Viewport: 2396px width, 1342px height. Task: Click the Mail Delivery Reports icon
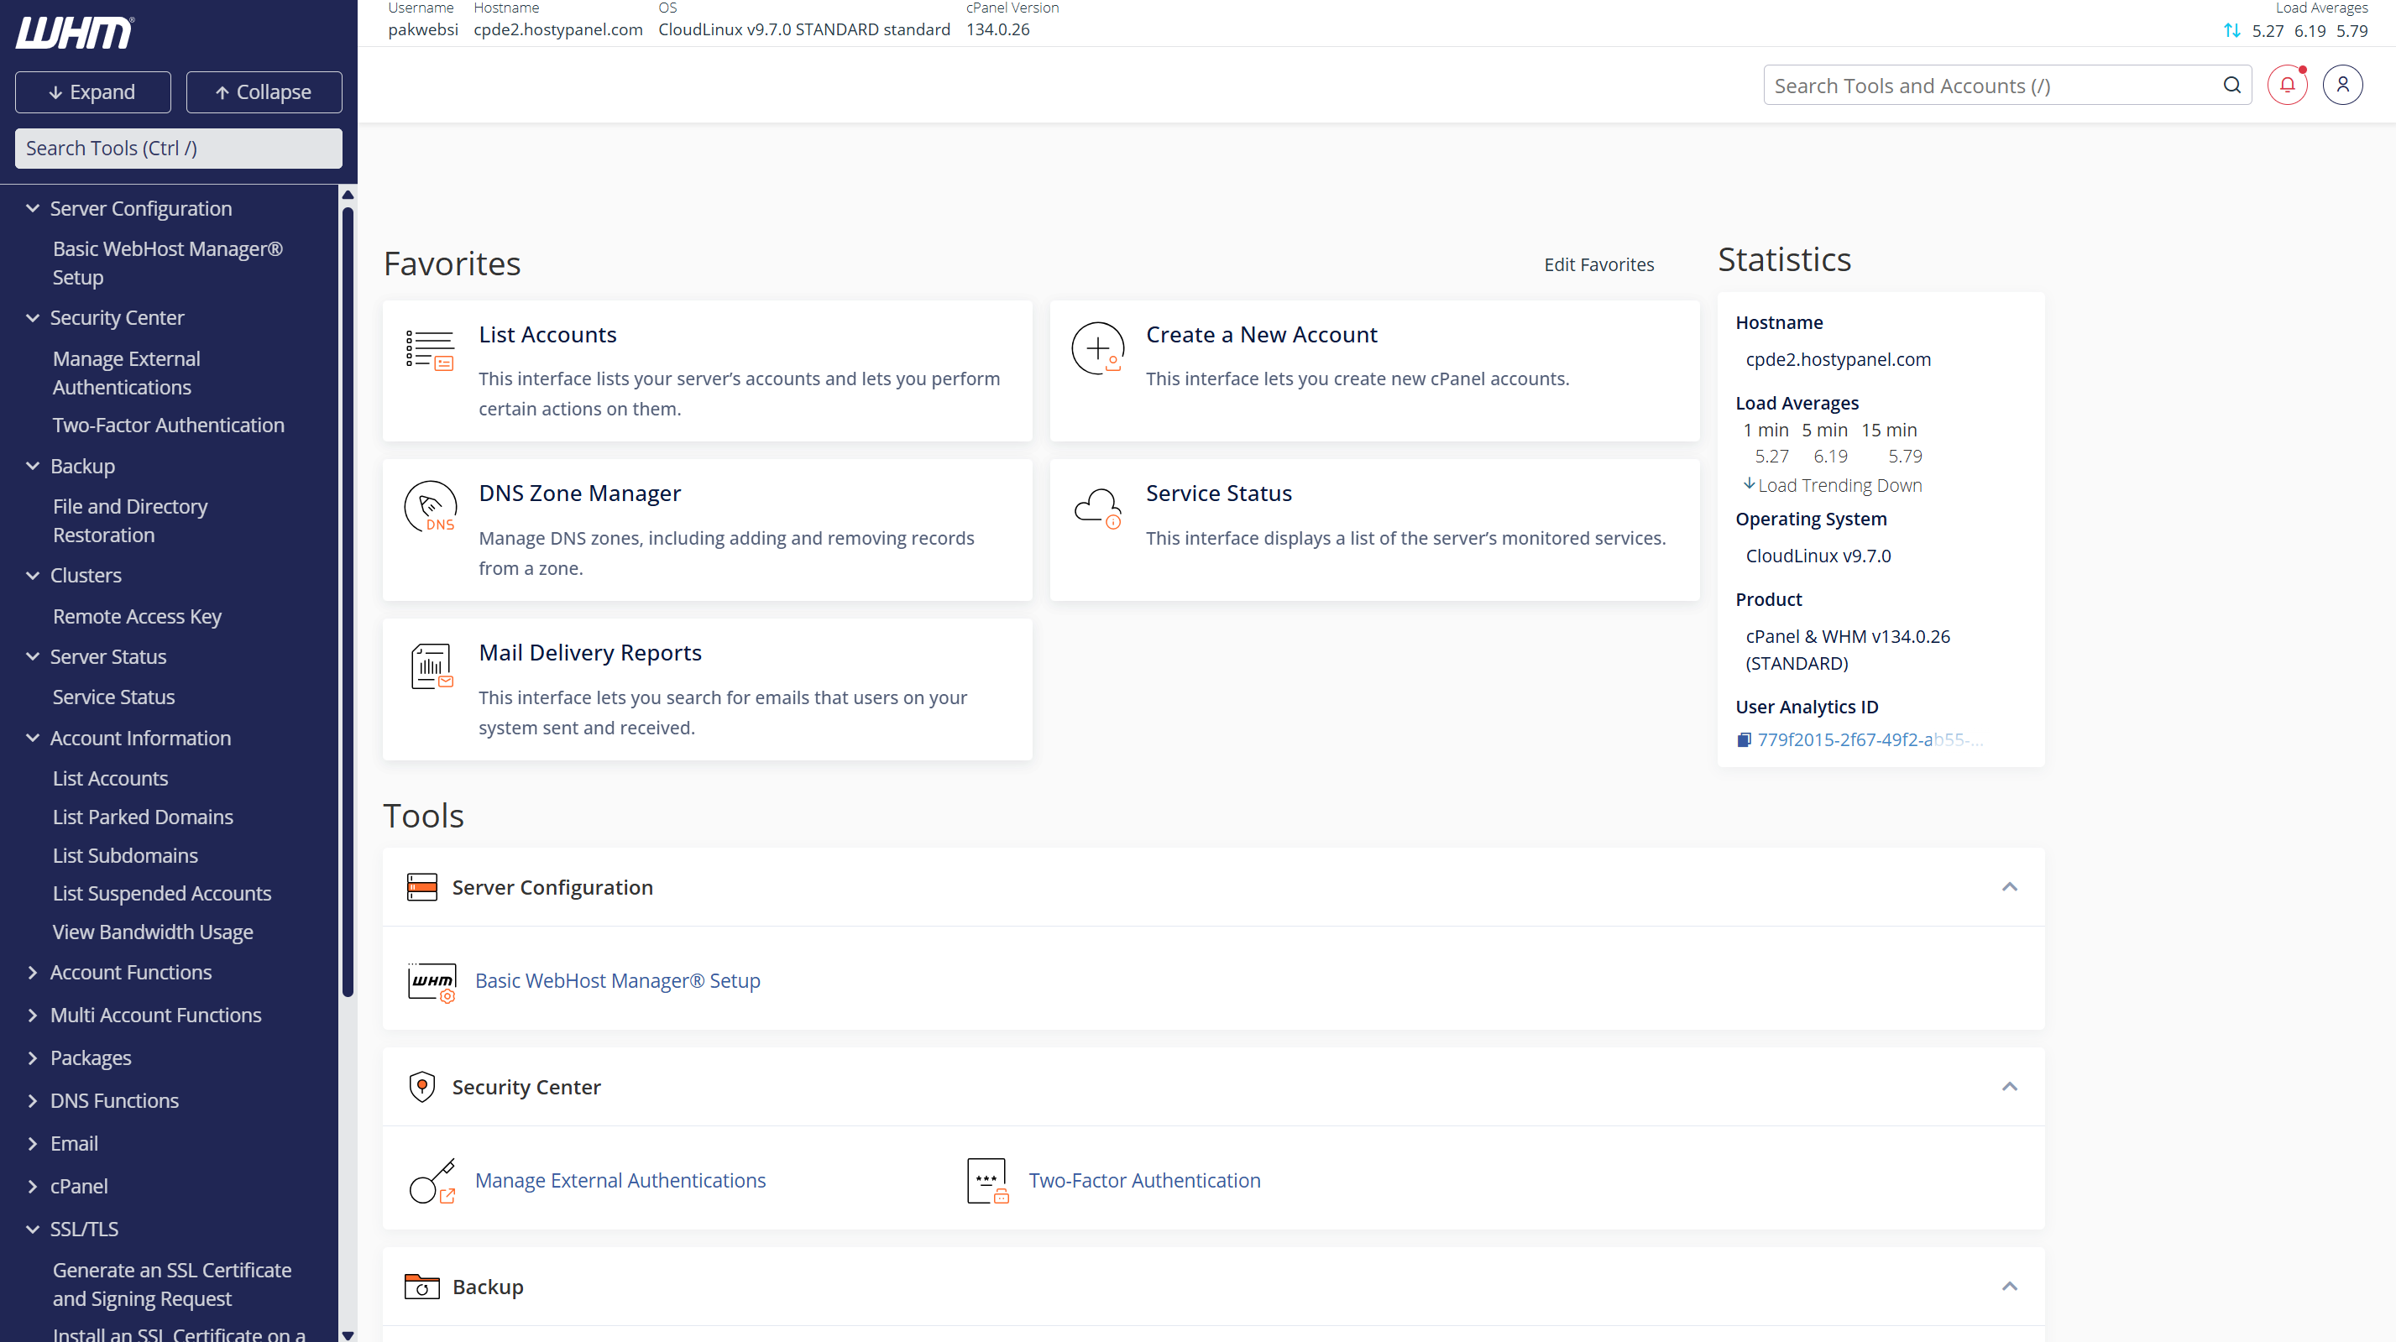[432, 666]
